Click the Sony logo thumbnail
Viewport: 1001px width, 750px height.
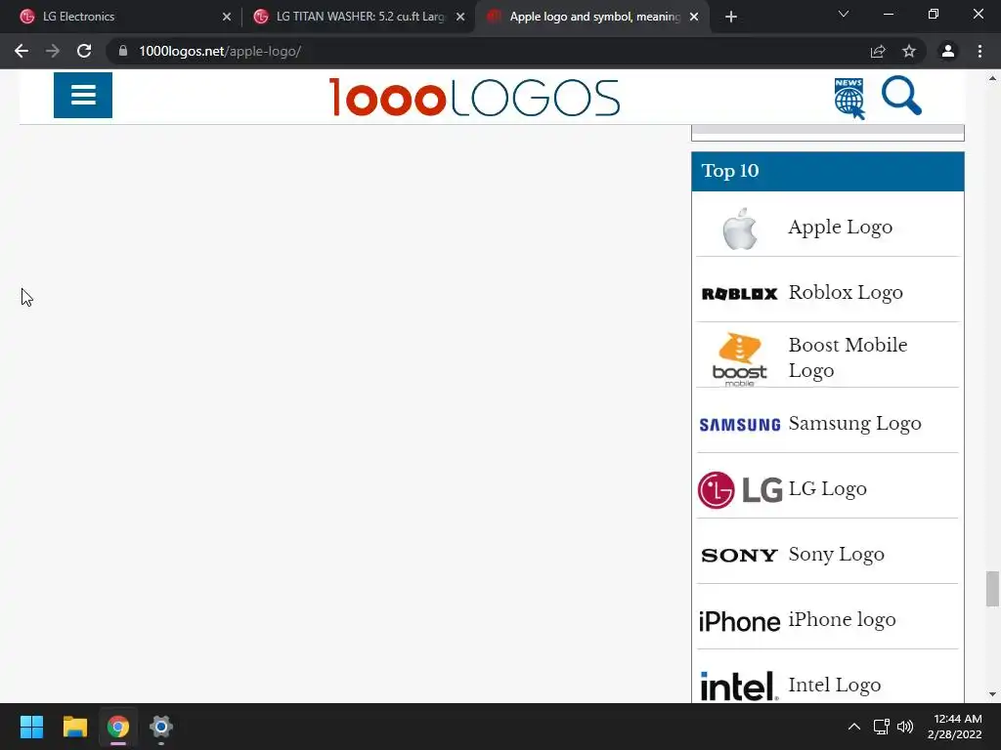[740, 556]
